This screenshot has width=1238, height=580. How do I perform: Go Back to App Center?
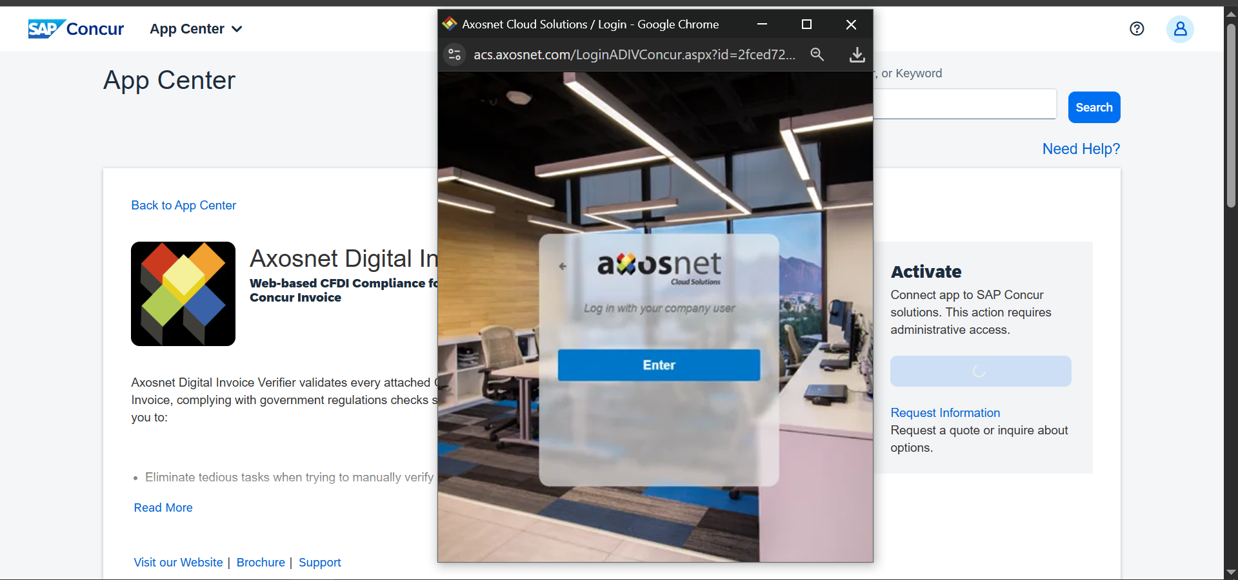click(x=184, y=206)
